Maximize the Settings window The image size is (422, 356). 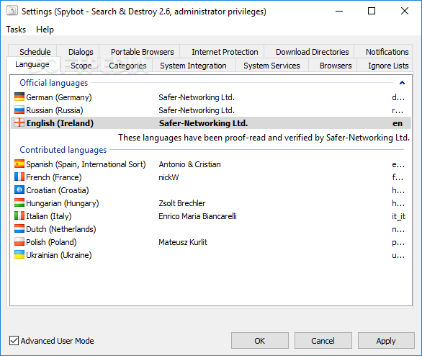(372, 11)
